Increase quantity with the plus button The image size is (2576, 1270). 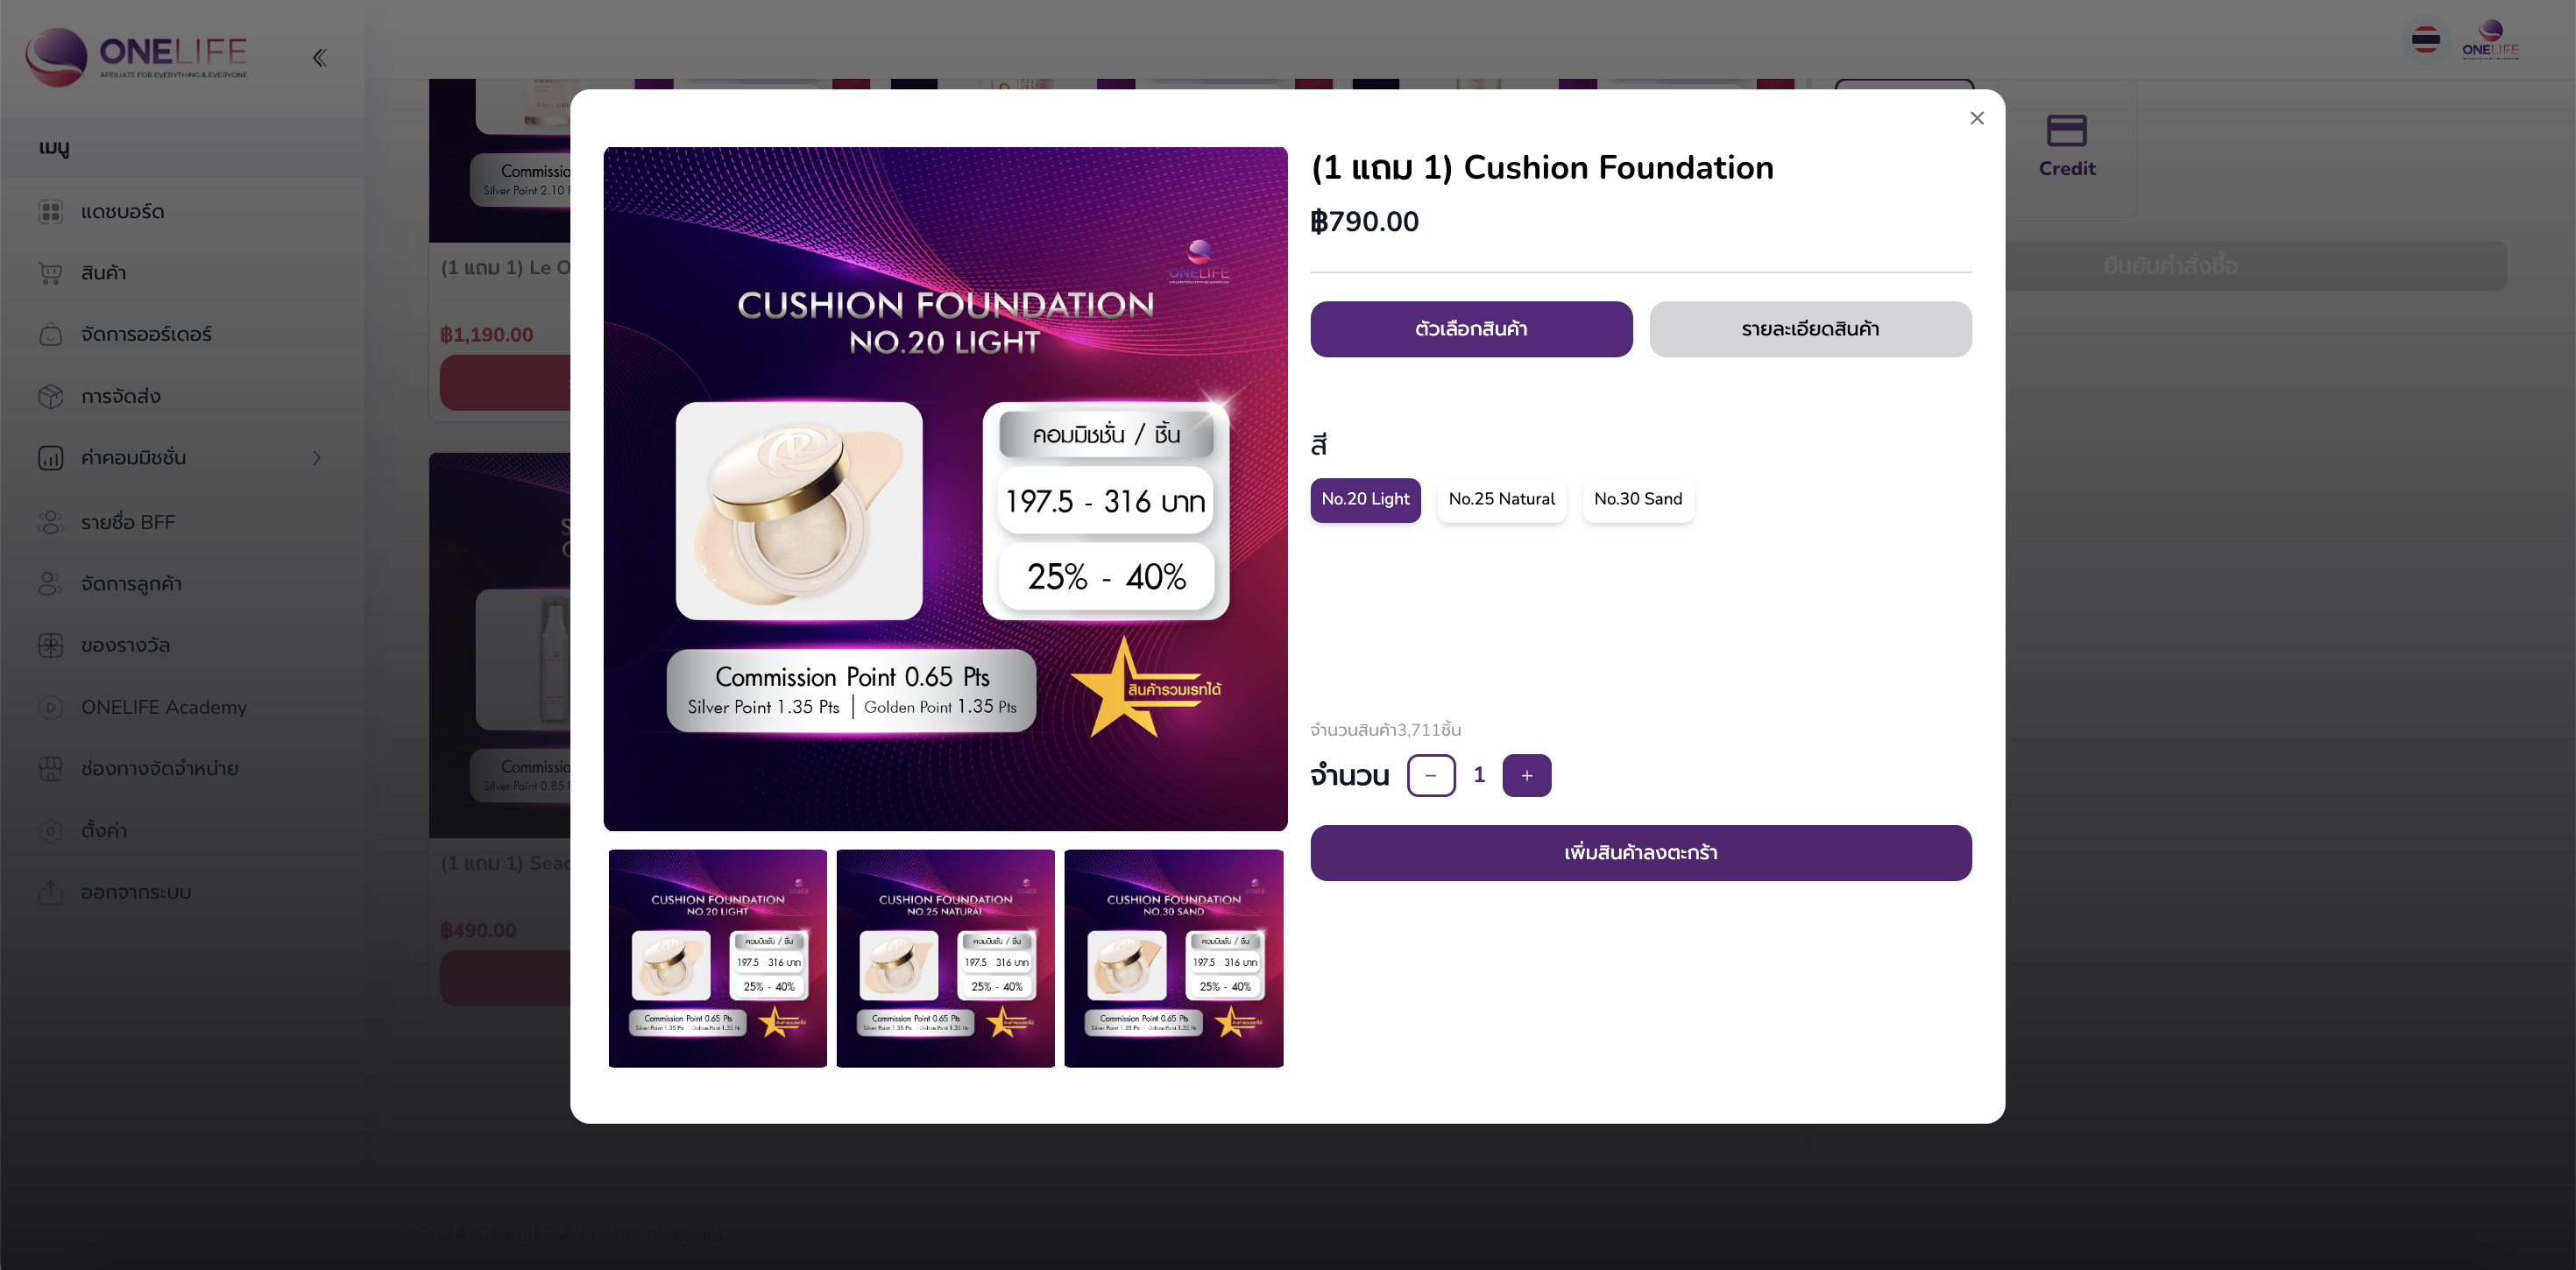(1526, 775)
